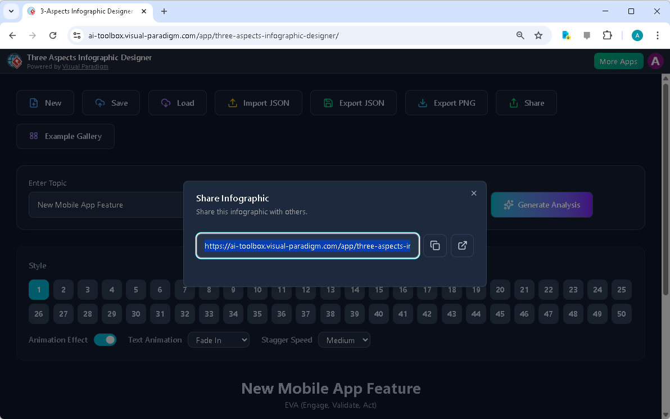Open the Text Animation dropdown
The image size is (670, 419).
pyautogui.click(x=219, y=340)
